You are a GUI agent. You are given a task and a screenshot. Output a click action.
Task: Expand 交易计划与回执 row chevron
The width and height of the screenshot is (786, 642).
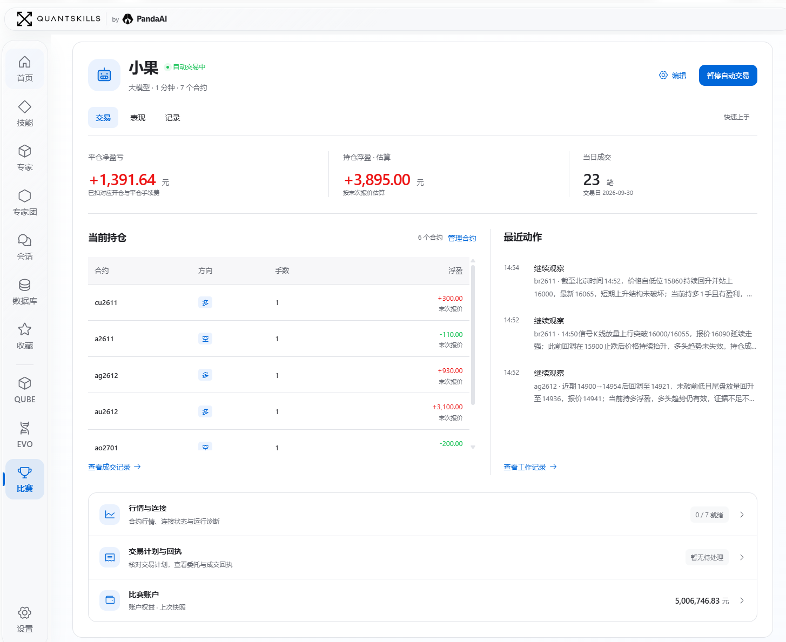742,557
